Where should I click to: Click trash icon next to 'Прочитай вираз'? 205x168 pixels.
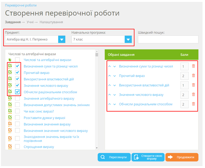[193, 76]
